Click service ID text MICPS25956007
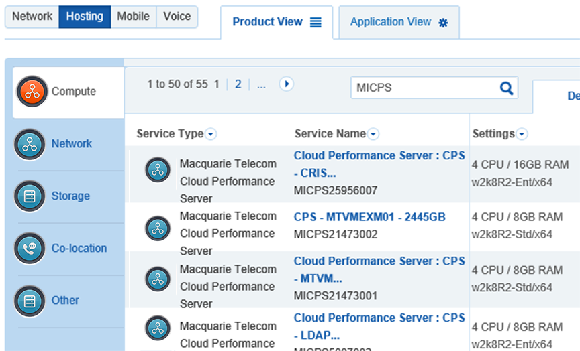This screenshot has width=580, height=351. (x=336, y=190)
